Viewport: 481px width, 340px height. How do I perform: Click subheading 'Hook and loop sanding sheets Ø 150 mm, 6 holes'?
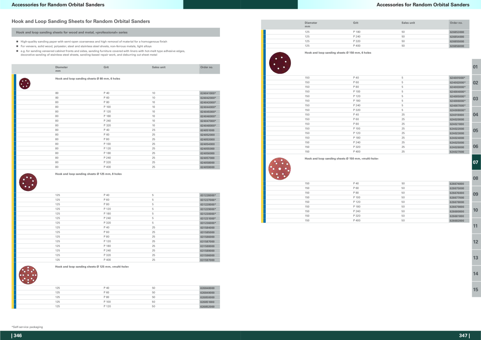coord(338,52)
